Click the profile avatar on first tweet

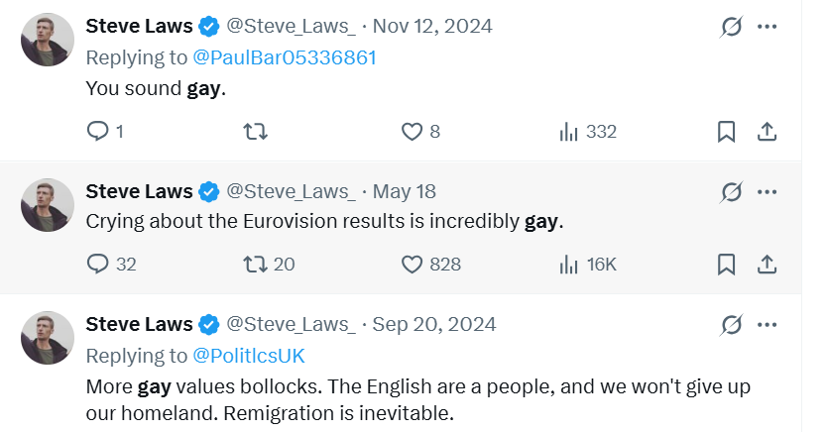coord(48,40)
